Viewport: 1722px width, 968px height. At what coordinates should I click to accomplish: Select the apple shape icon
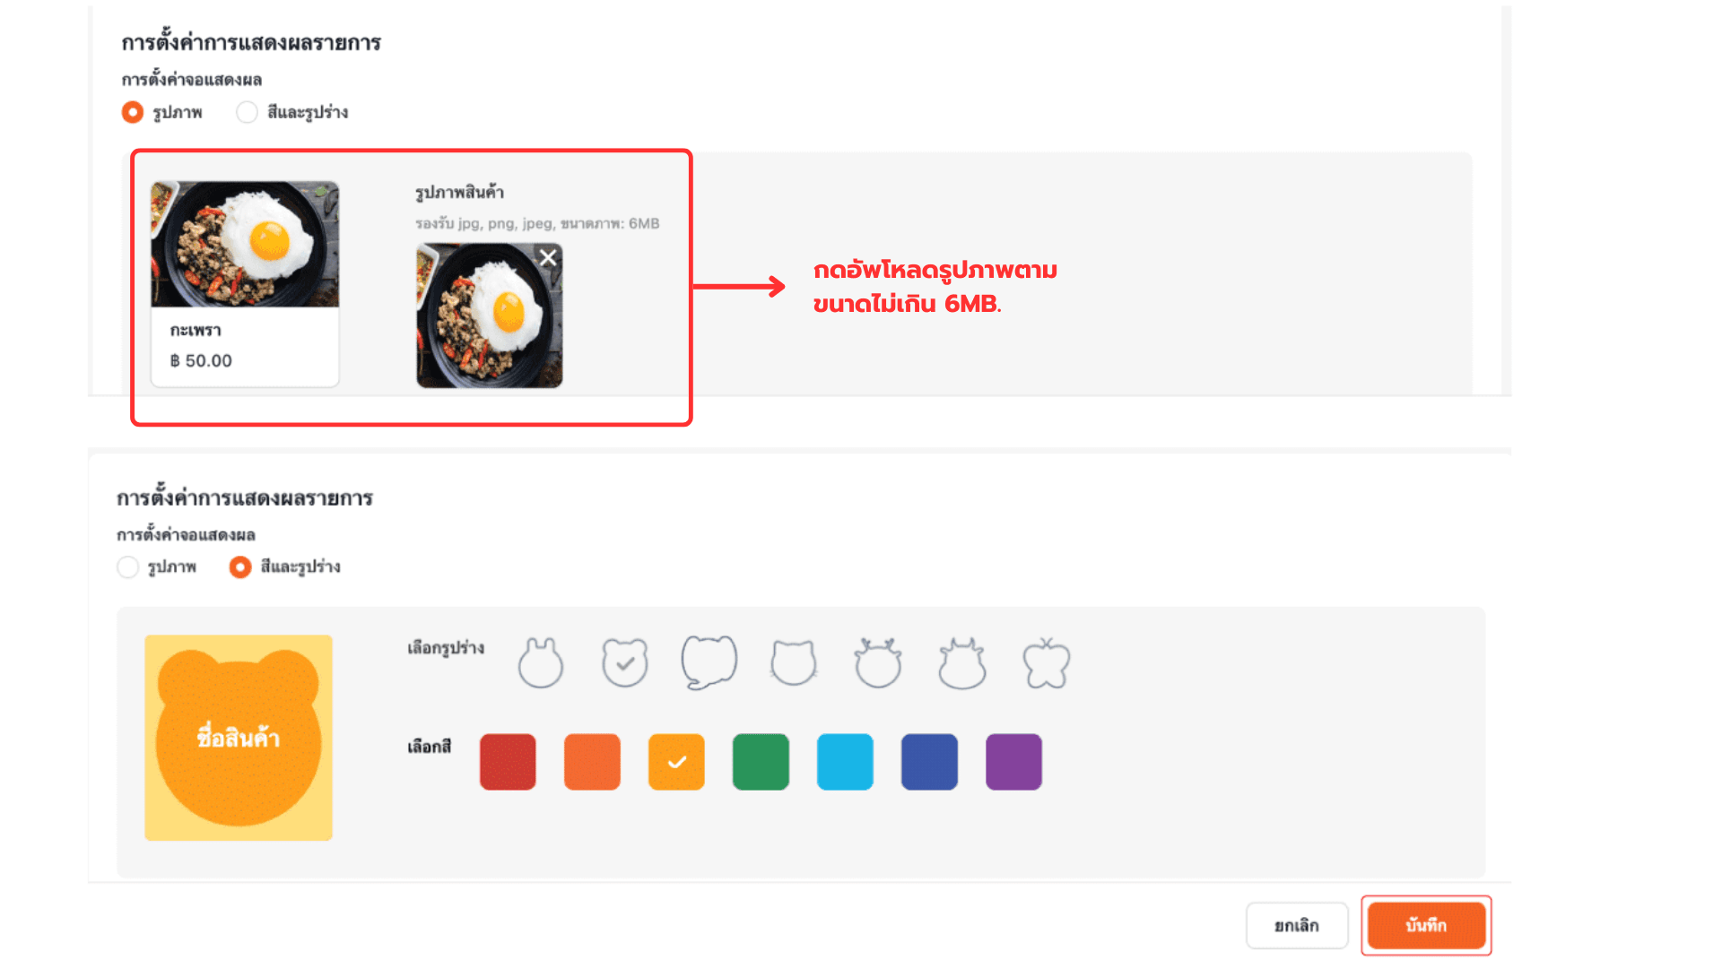(x=1047, y=663)
